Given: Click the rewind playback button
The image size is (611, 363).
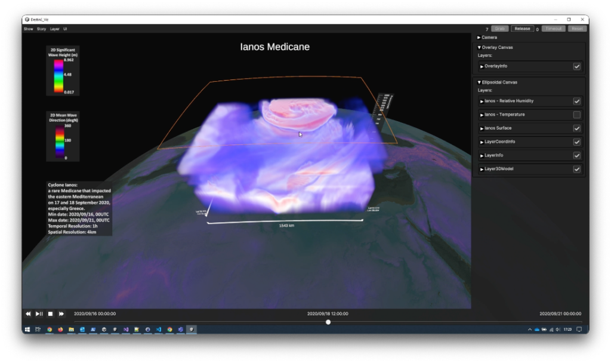Looking at the screenshot, I should [x=28, y=313].
